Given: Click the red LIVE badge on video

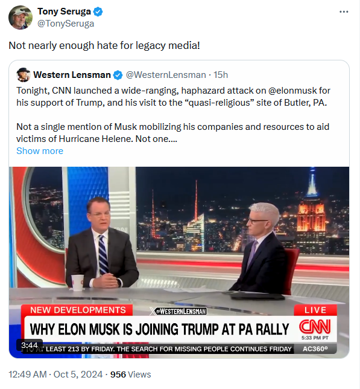Looking at the screenshot, I should [315, 310].
